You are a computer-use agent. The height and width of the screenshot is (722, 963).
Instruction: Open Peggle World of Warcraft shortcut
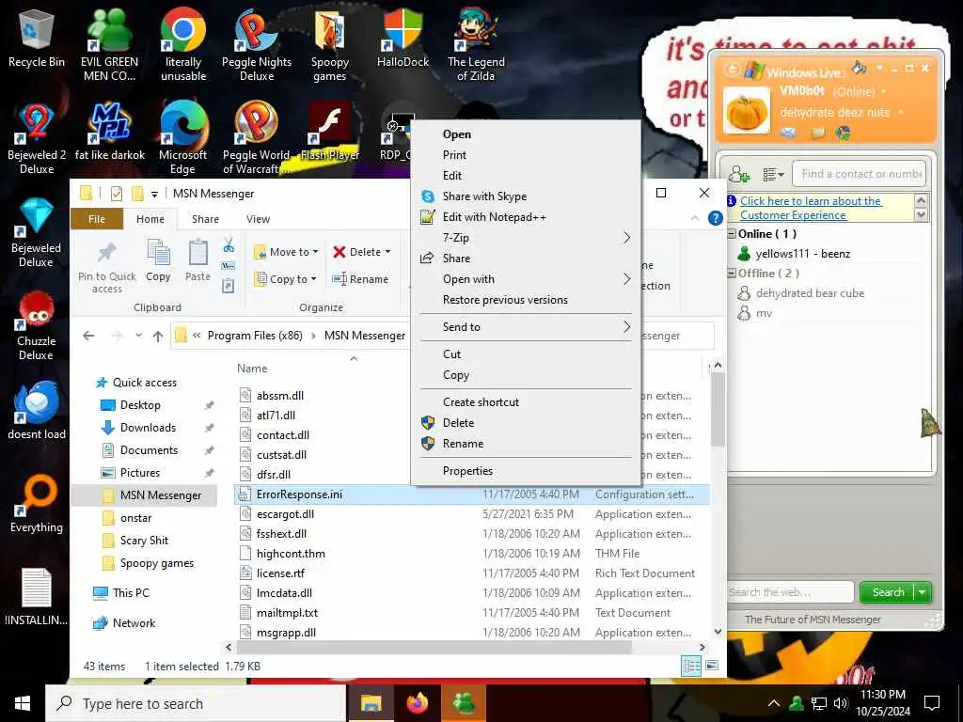tap(256, 139)
